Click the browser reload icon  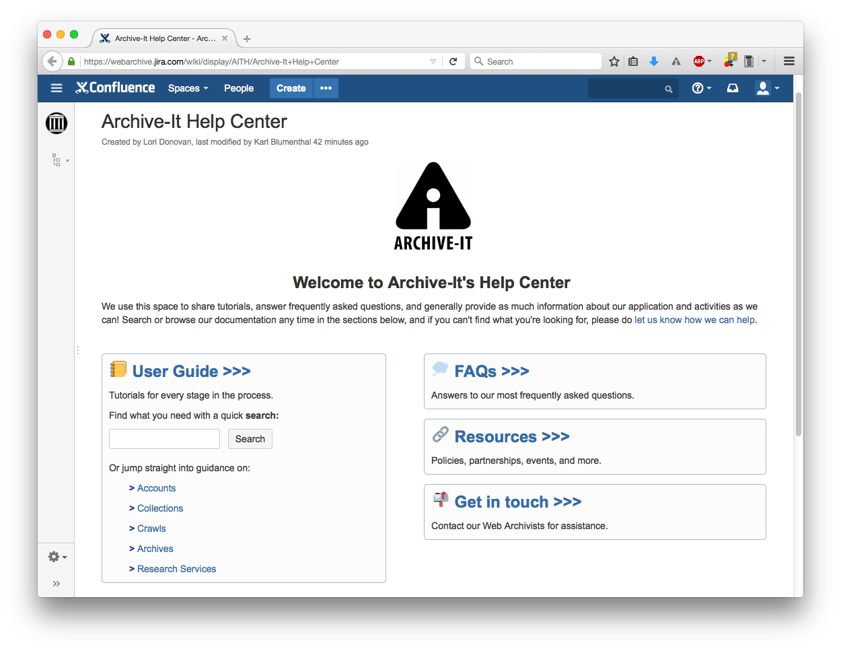(453, 61)
